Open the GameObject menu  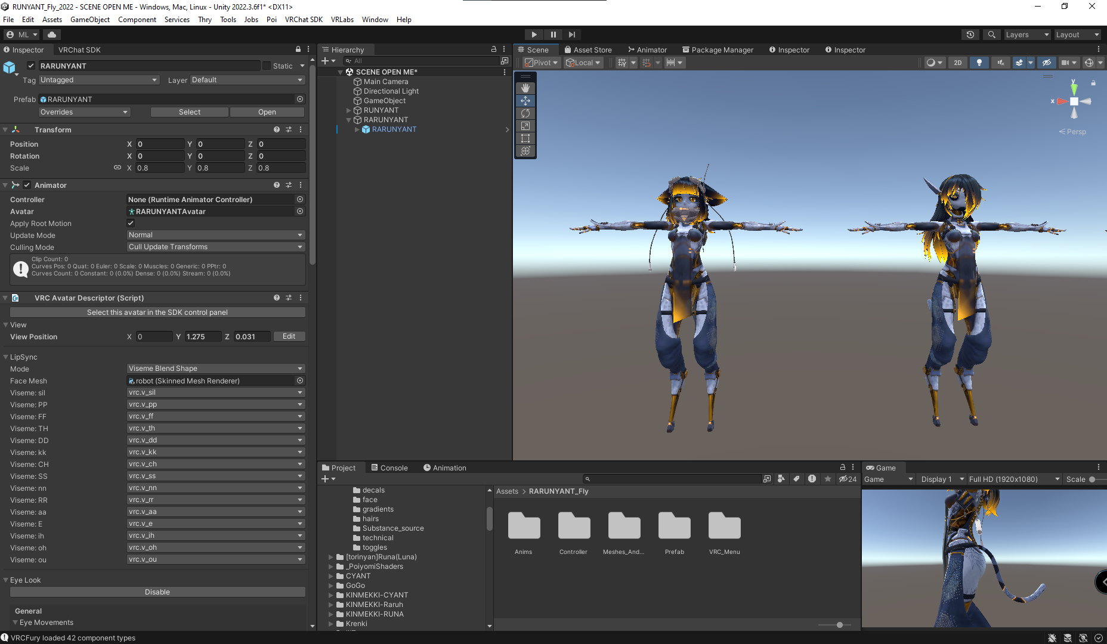[x=90, y=20]
